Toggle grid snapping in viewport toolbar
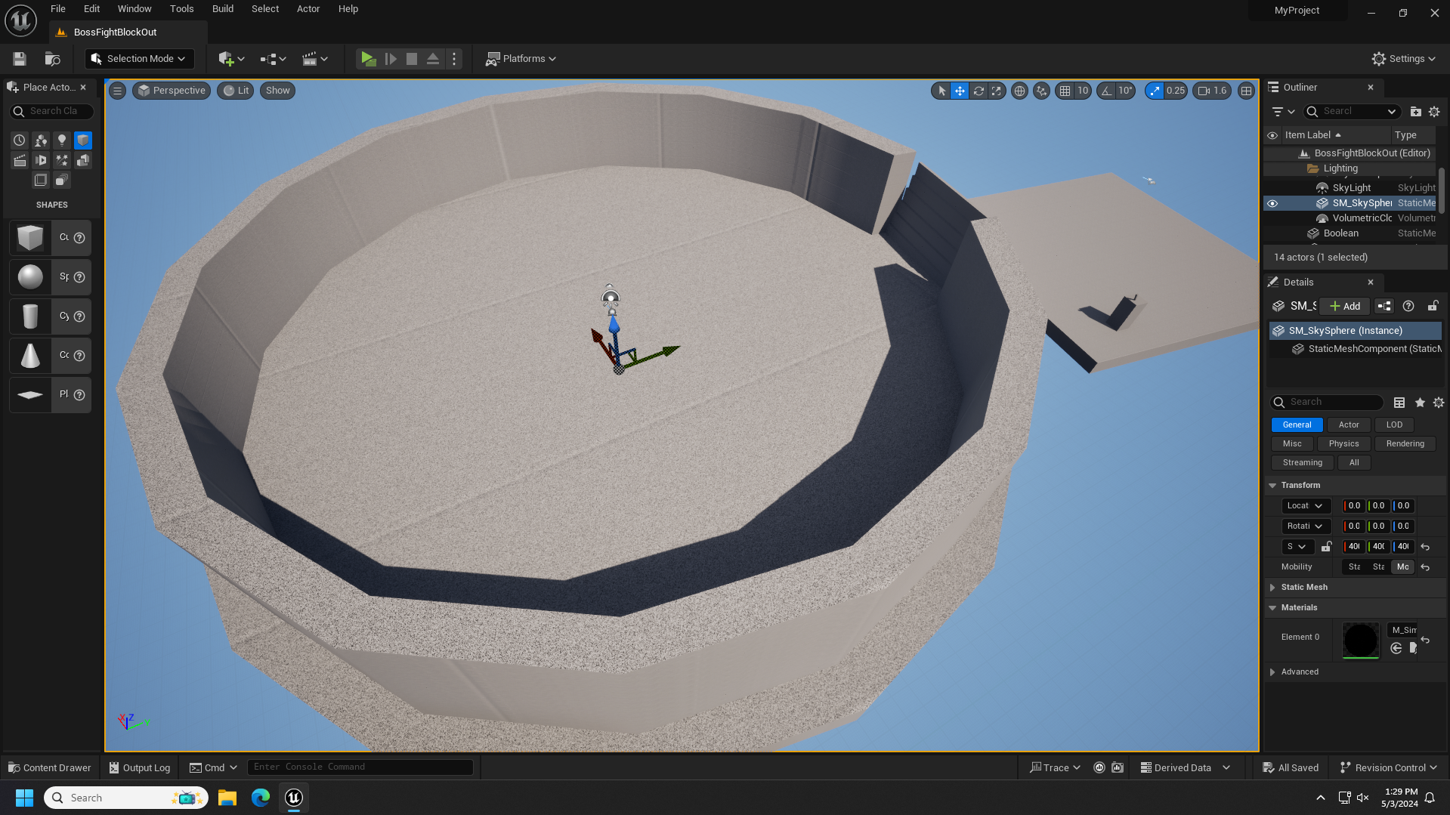Screen dimensions: 1450x815 click(x=1065, y=91)
